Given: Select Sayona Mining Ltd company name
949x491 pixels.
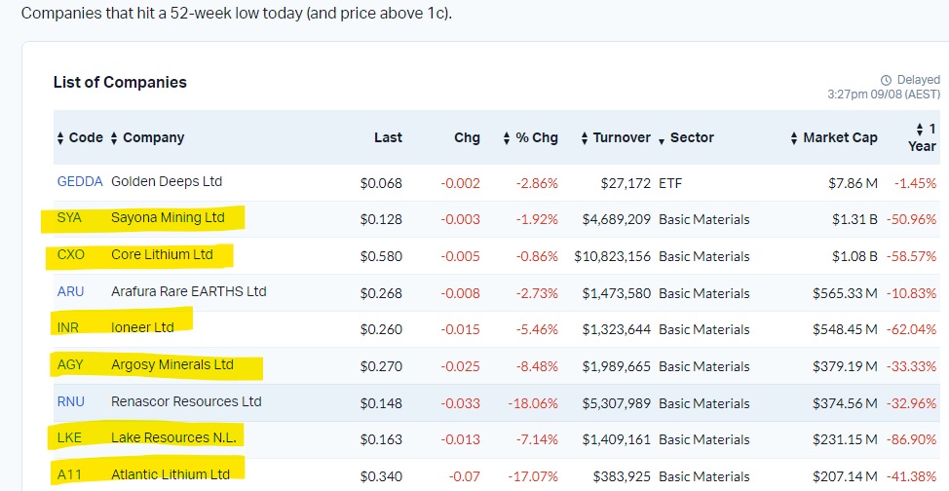Looking at the screenshot, I should (168, 217).
